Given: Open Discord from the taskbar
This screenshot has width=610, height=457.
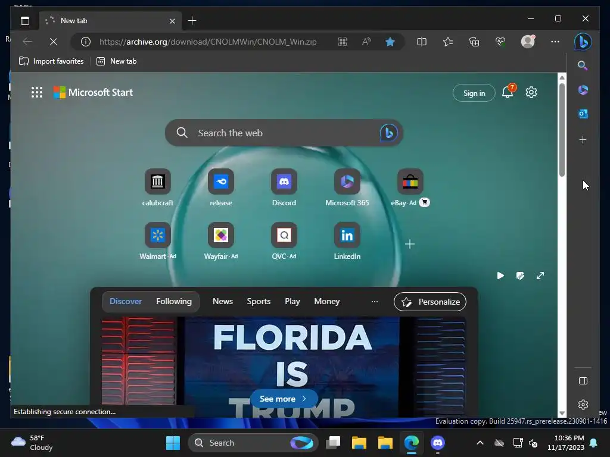Looking at the screenshot, I should (438, 443).
